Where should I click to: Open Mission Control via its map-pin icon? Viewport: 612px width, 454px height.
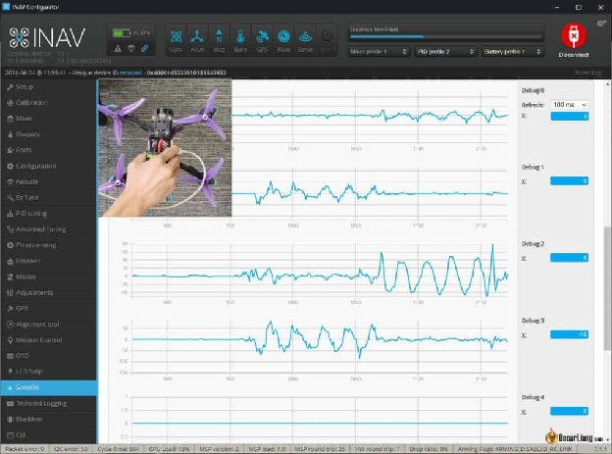[10, 340]
